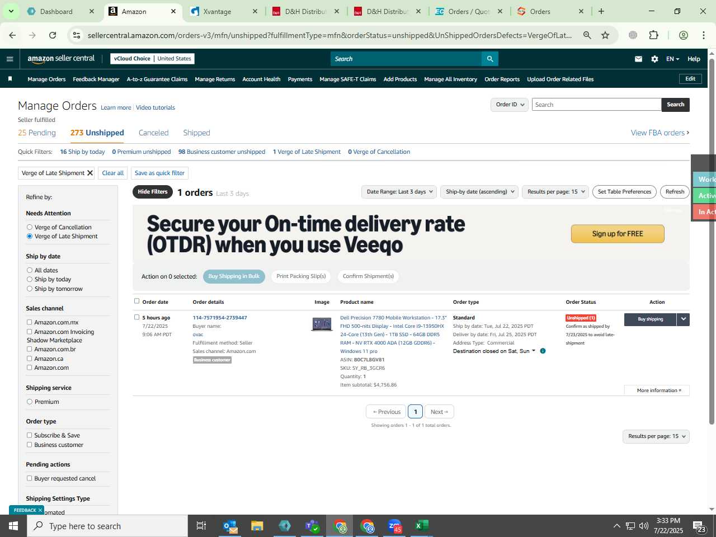
Task: Click in the order search input field
Action: pyautogui.click(x=596, y=105)
